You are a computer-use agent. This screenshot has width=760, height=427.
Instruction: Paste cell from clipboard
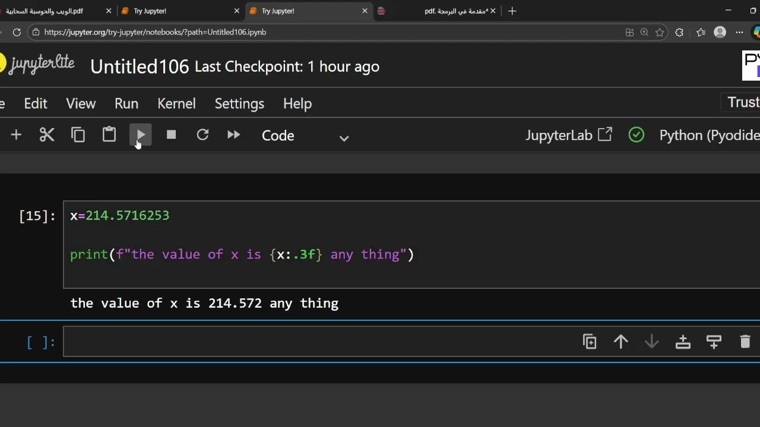point(109,135)
